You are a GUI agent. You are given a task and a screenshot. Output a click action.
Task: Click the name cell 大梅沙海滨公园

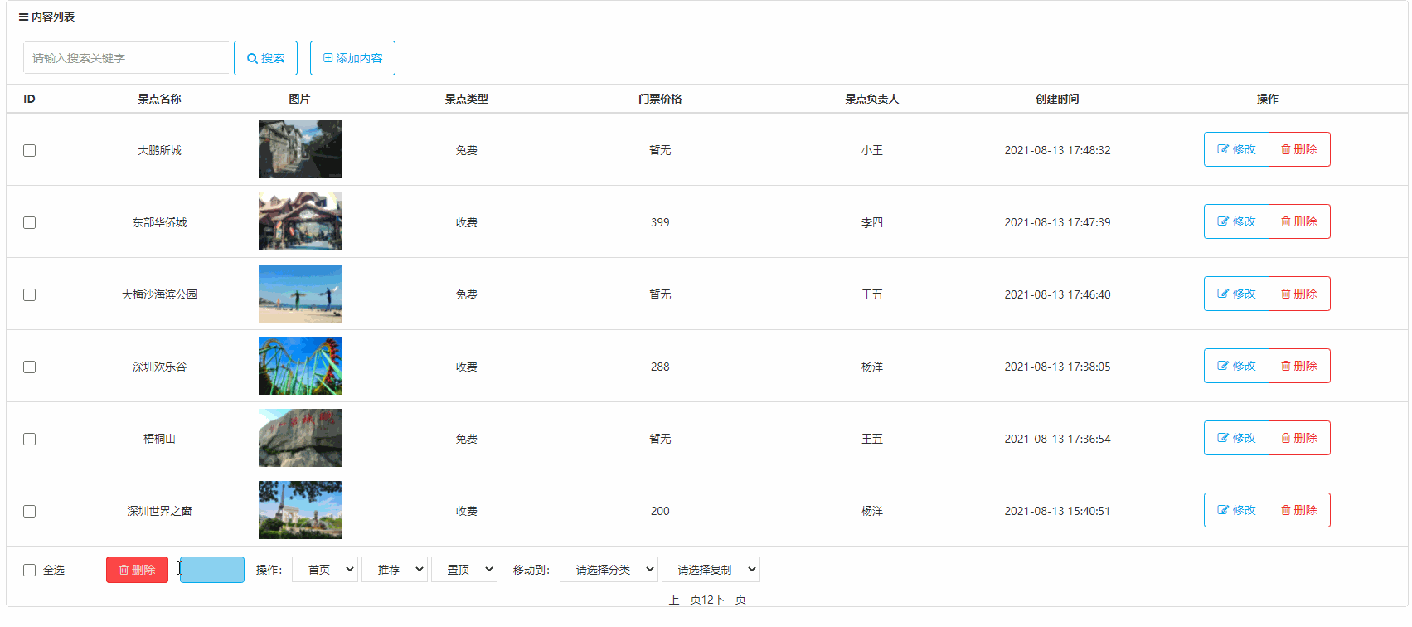pyautogui.click(x=159, y=294)
